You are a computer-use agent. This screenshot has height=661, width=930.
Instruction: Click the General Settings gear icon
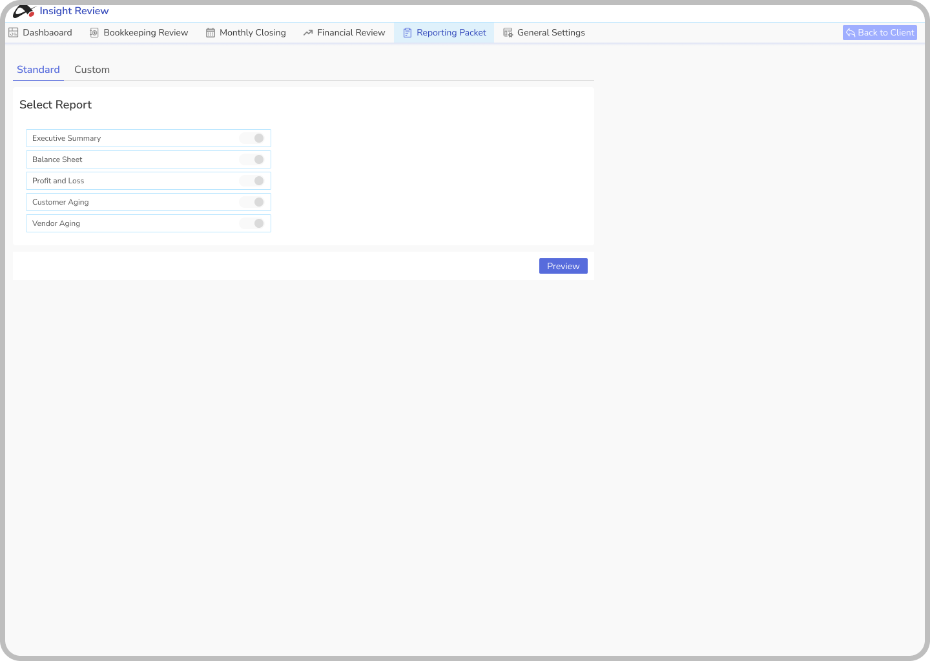508,32
